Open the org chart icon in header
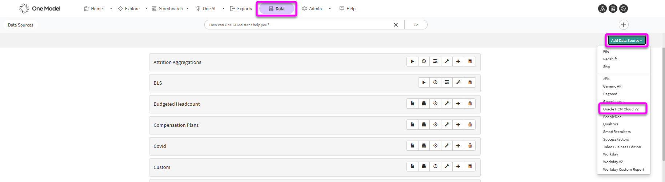665x182 pixels. (602, 9)
